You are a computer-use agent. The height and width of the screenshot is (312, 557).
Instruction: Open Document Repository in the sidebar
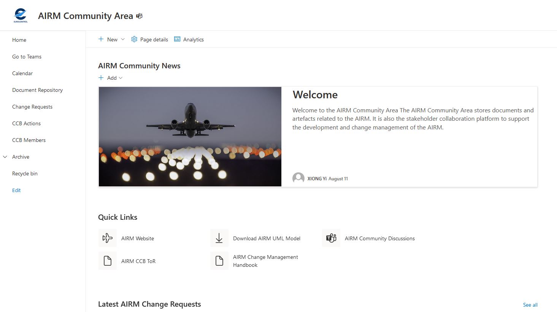pos(37,90)
